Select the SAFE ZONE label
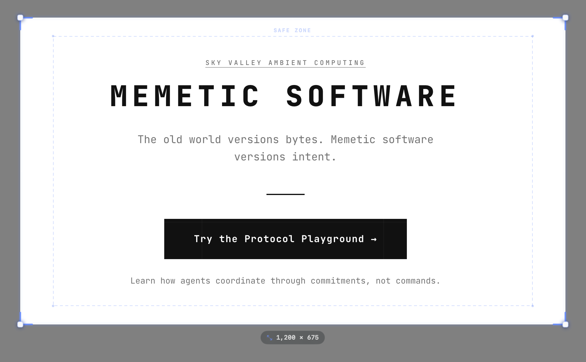The image size is (586, 362). (292, 30)
